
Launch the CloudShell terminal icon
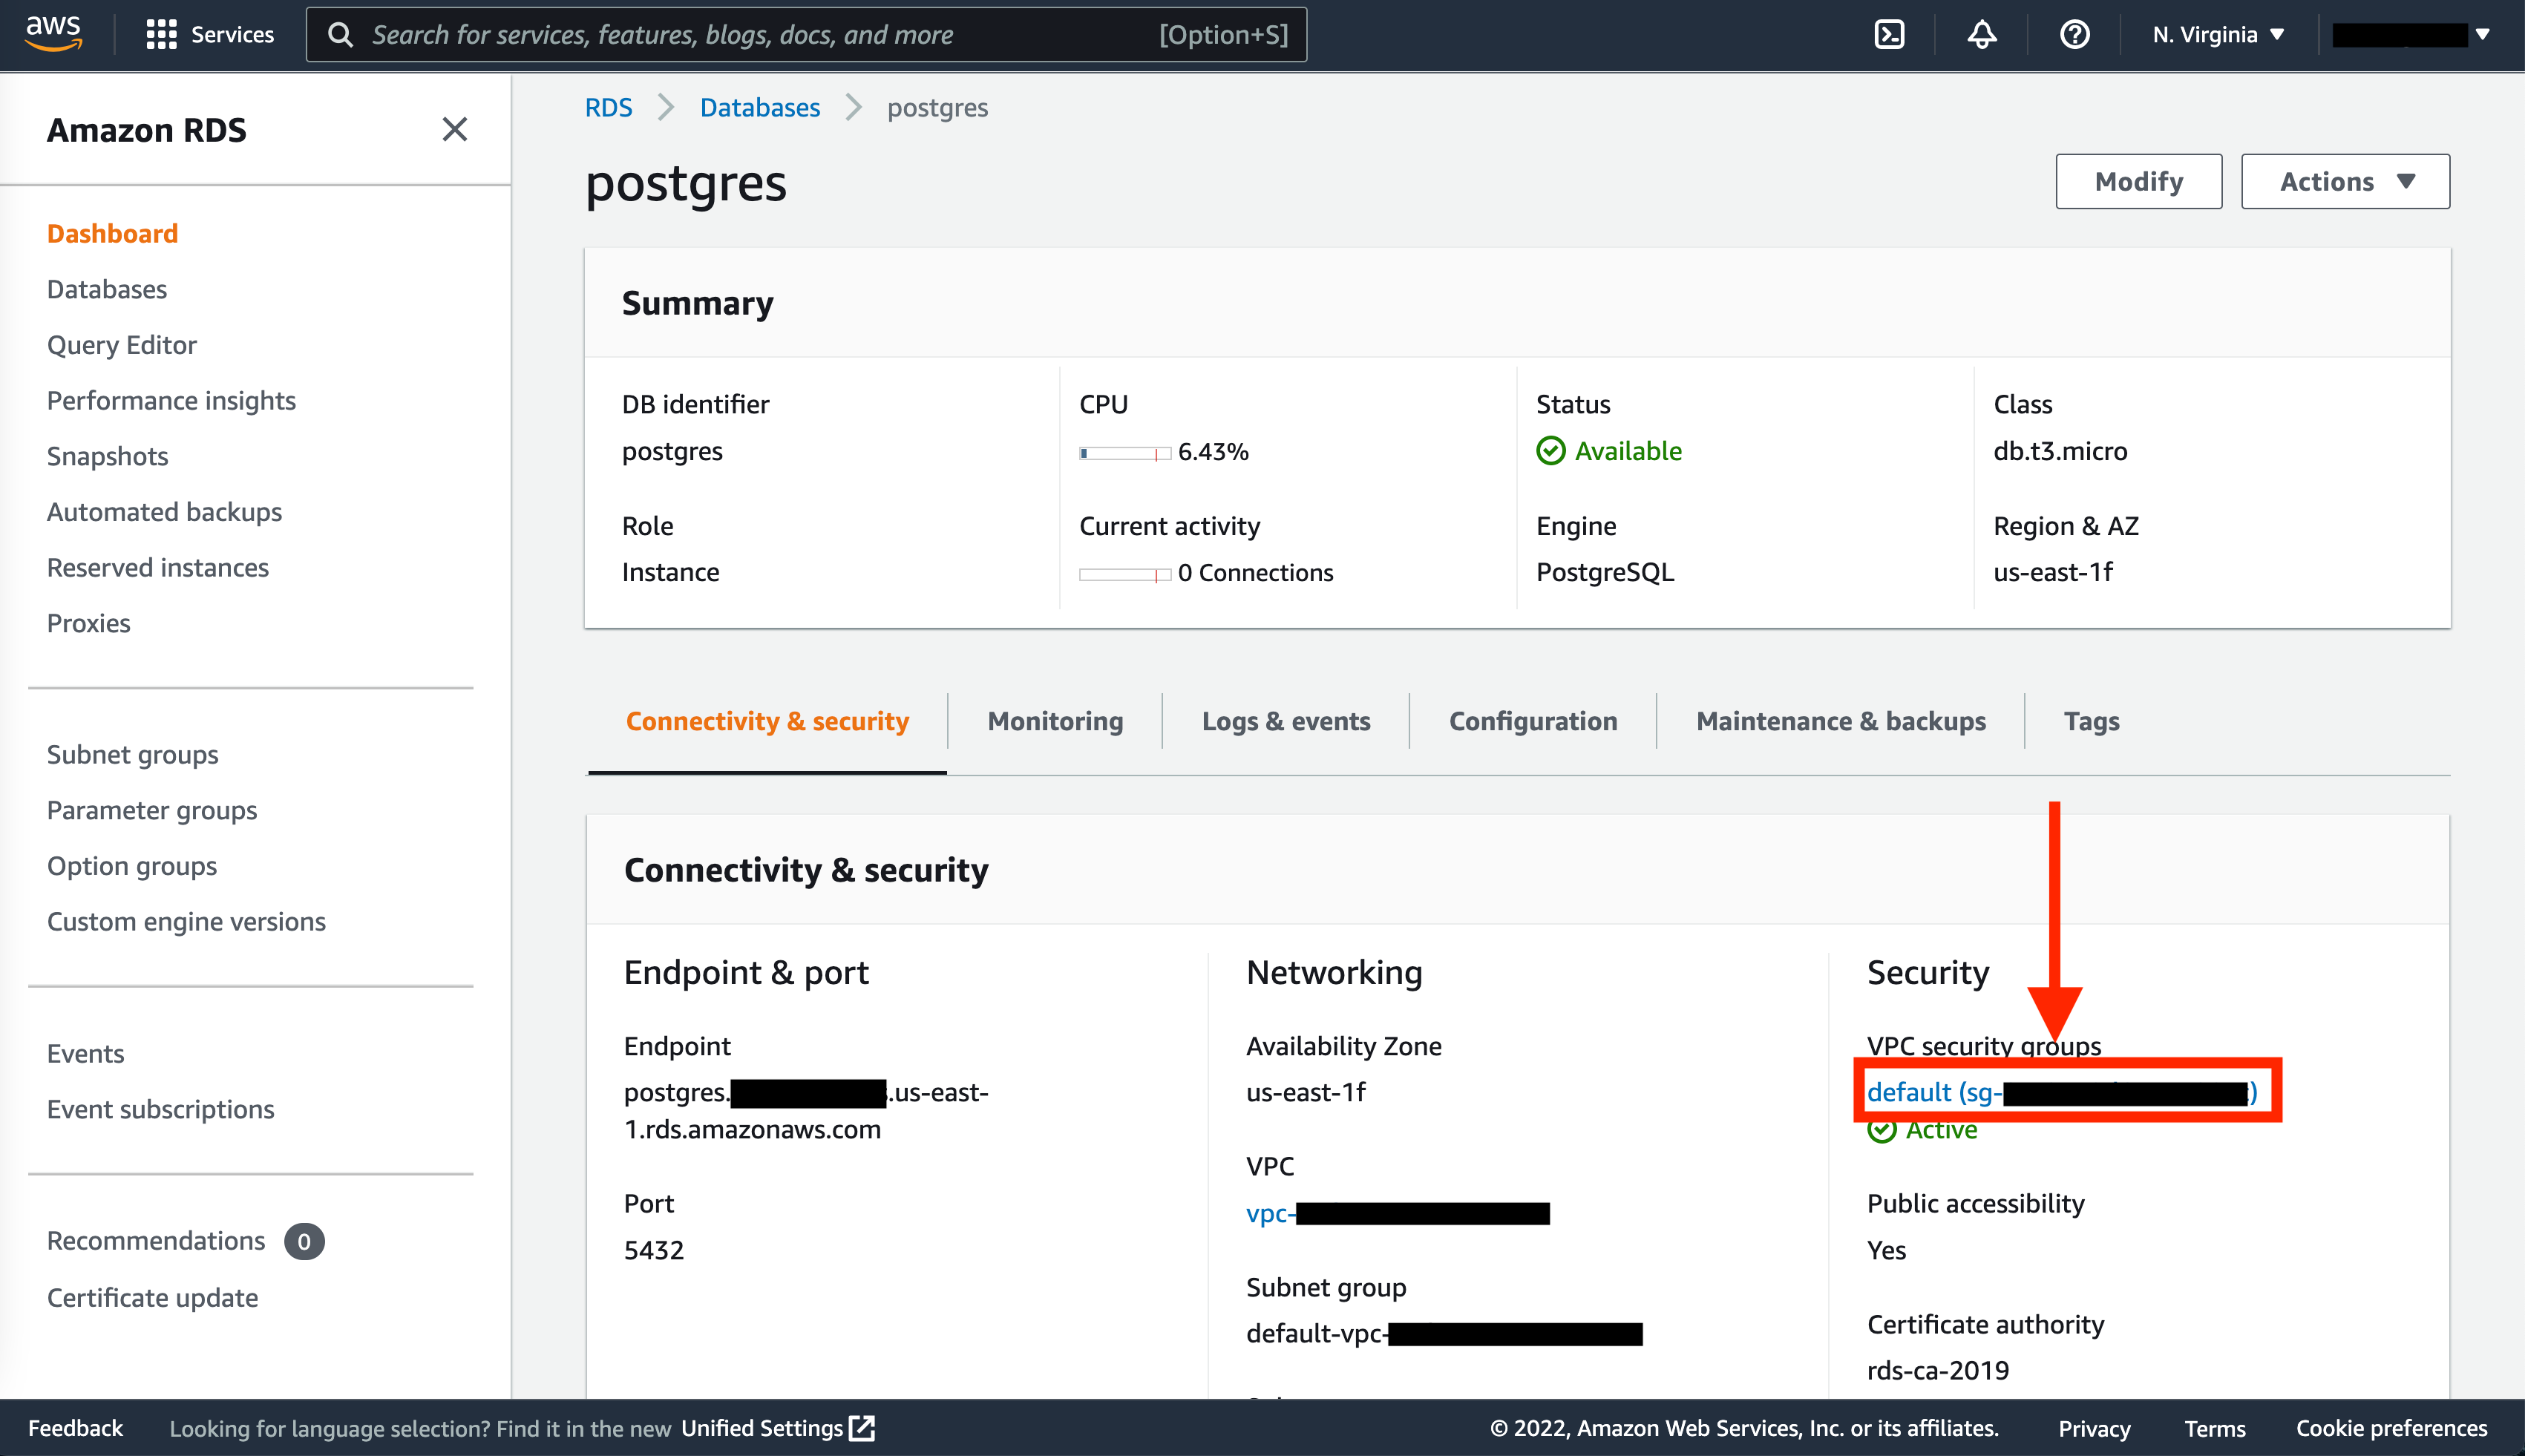click(1888, 34)
